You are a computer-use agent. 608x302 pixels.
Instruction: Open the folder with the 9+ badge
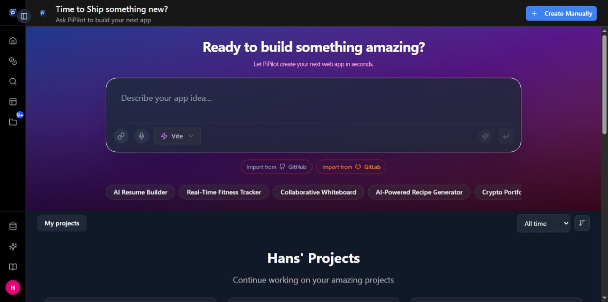[13, 122]
